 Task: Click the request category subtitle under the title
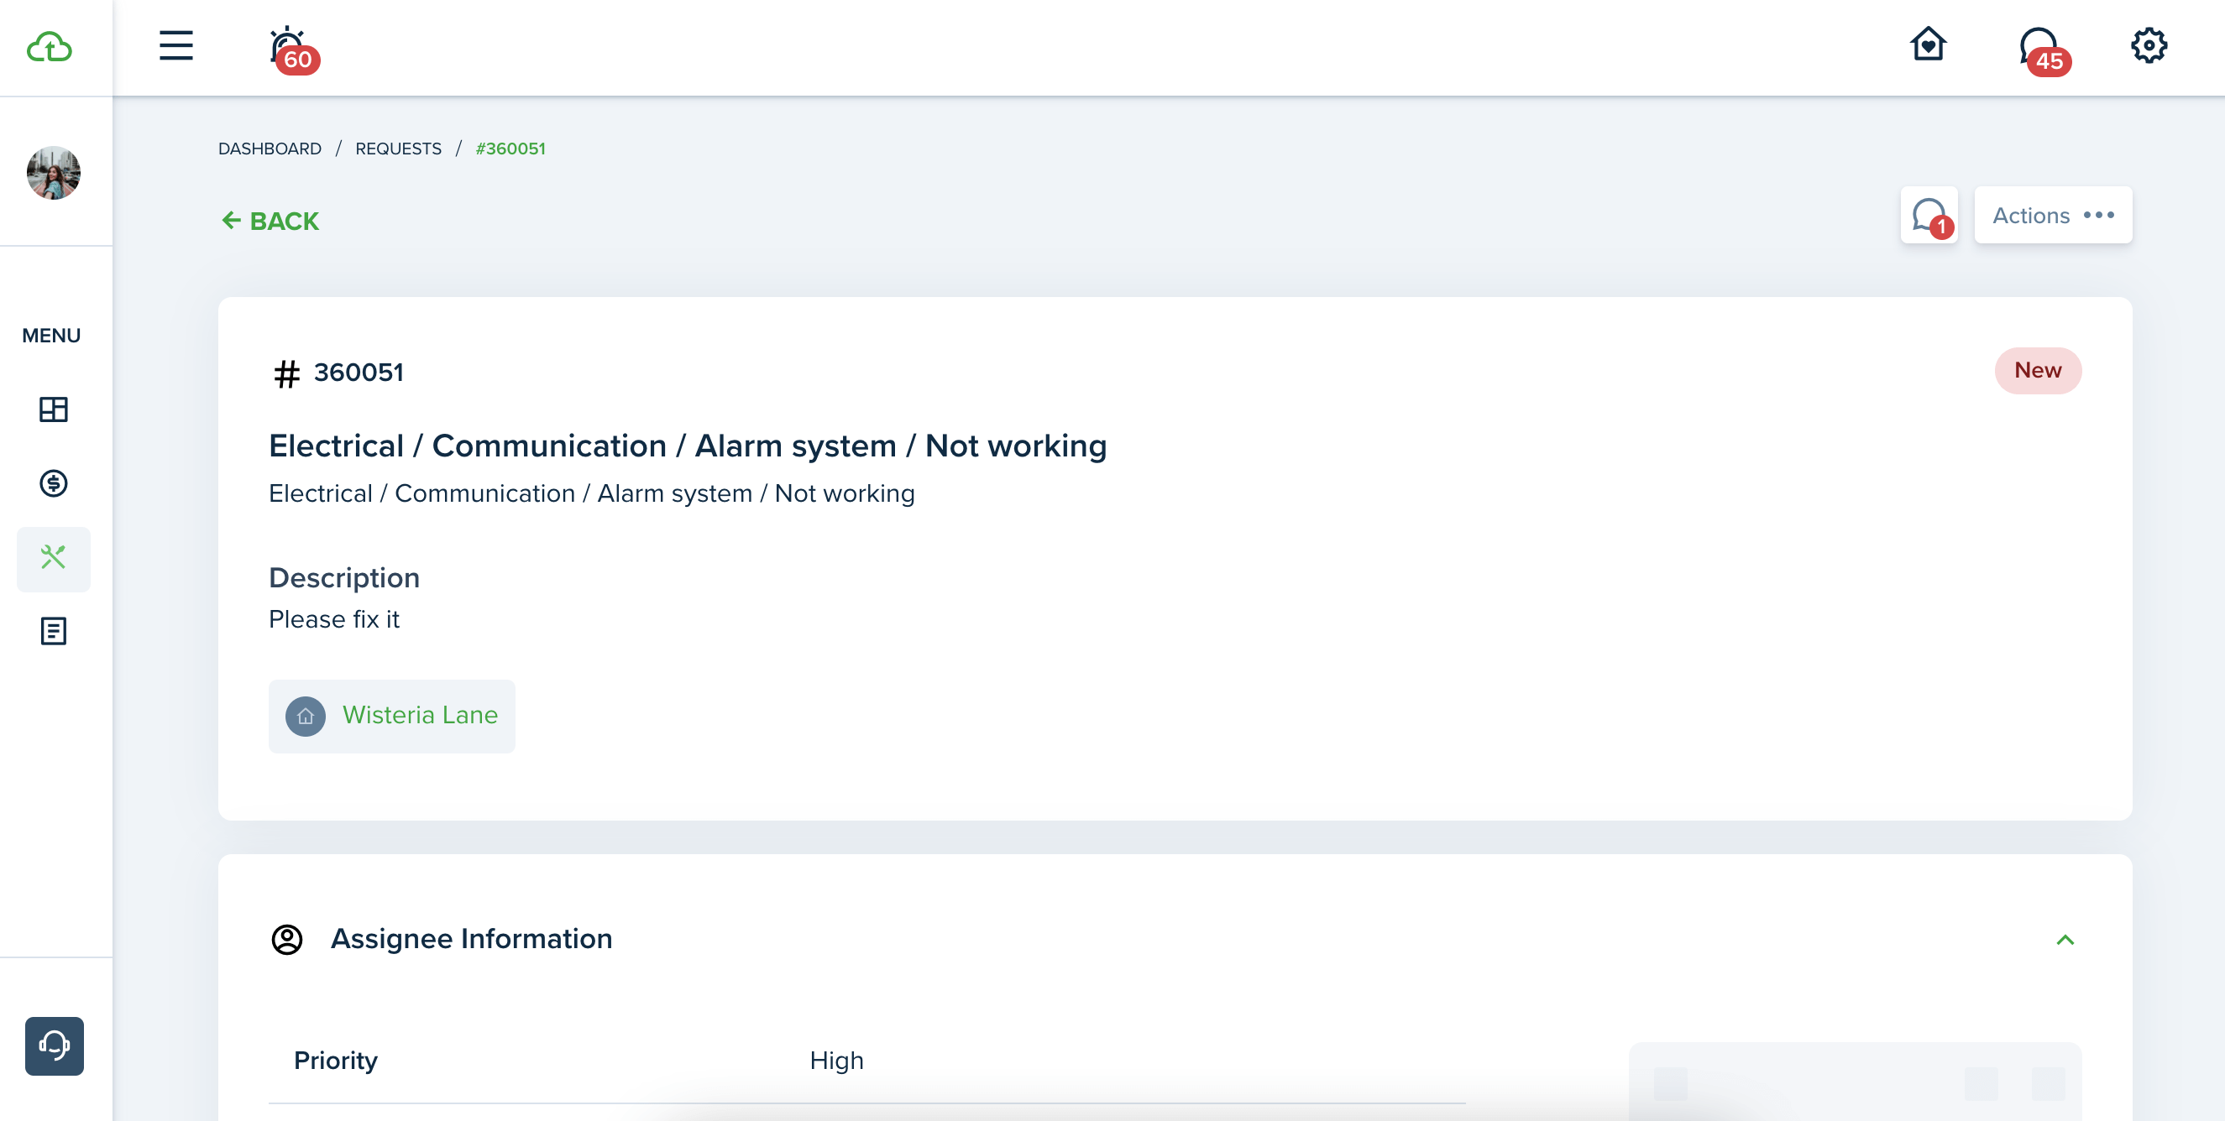pyautogui.click(x=592, y=493)
